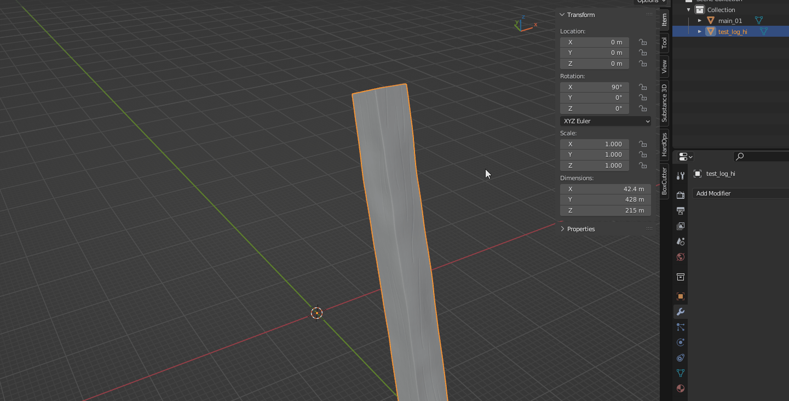Screen dimensions: 789x401
Task: Click the Rotation Z 0° field
Action: coord(595,108)
